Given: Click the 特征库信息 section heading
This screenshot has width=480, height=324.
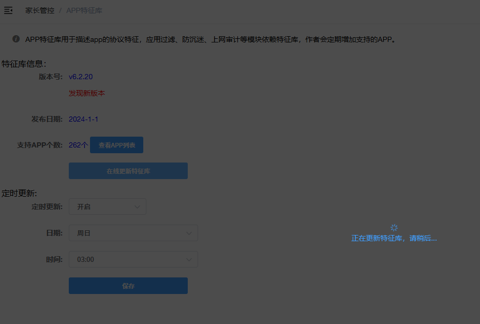Looking at the screenshot, I should tap(24, 64).
